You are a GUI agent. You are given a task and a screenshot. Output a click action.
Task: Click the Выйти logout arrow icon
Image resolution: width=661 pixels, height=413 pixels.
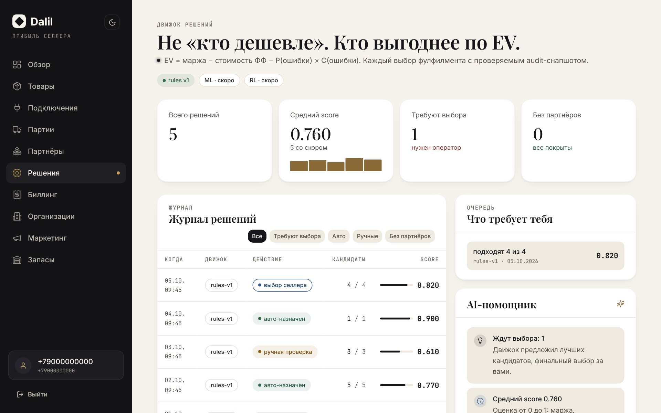click(20, 394)
